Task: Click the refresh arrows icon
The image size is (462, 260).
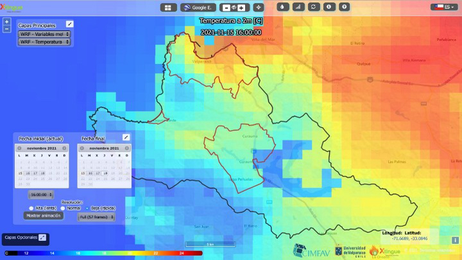Action: 314,7
